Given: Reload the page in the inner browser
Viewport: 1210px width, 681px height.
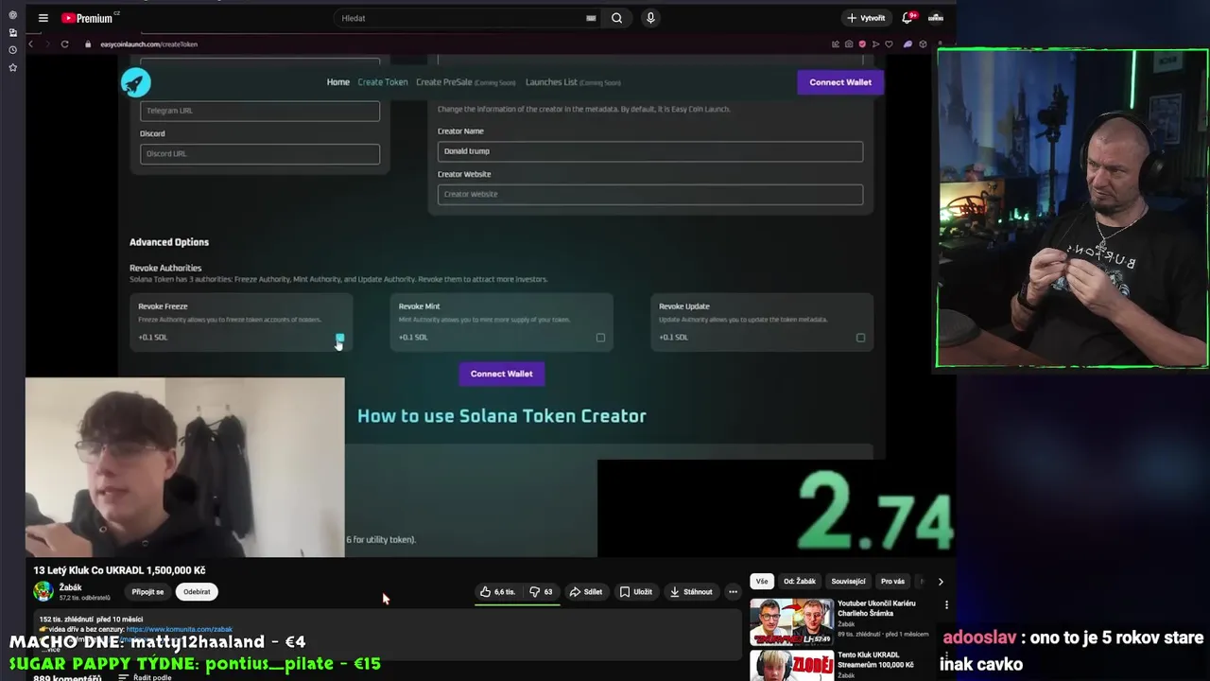Looking at the screenshot, I should click(x=64, y=44).
